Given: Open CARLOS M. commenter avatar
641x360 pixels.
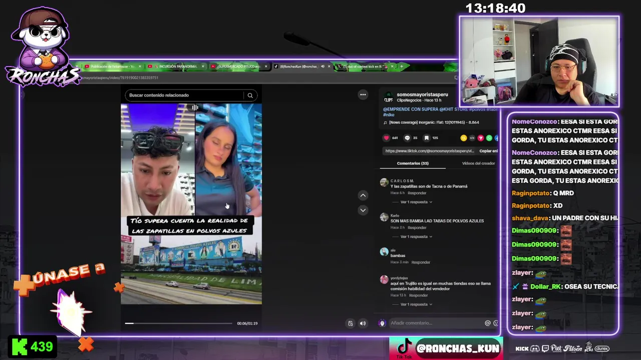Looking at the screenshot, I should coord(384,183).
